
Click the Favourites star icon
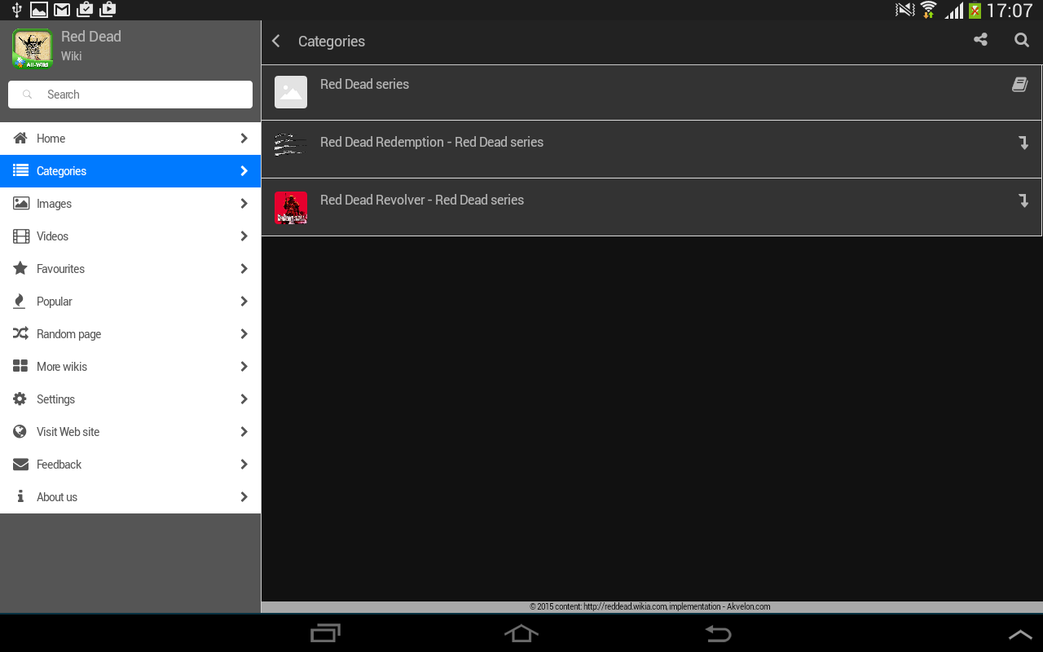(x=20, y=268)
